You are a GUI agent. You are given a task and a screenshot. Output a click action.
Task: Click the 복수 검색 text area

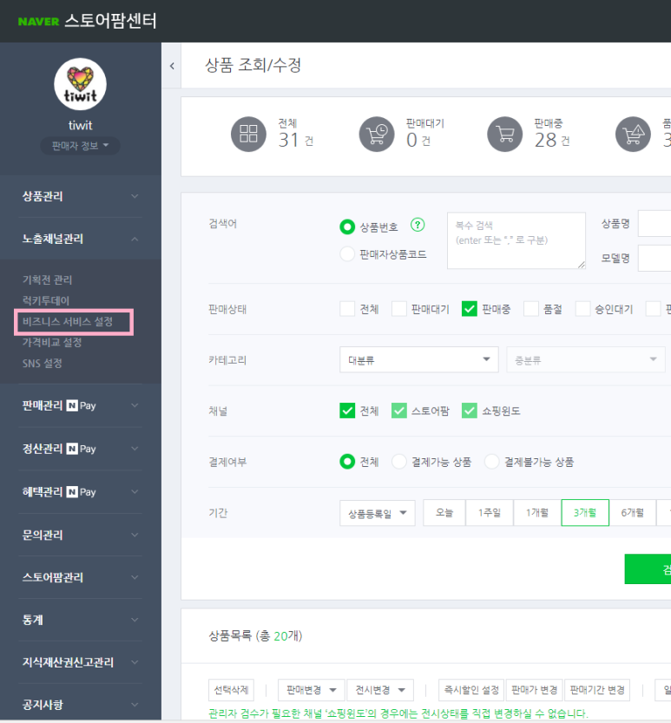click(x=516, y=240)
